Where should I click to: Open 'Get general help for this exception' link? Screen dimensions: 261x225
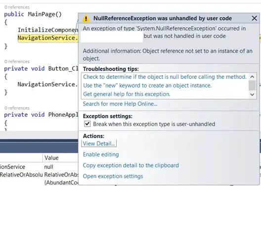pyautogui.click(x=127, y=94)
